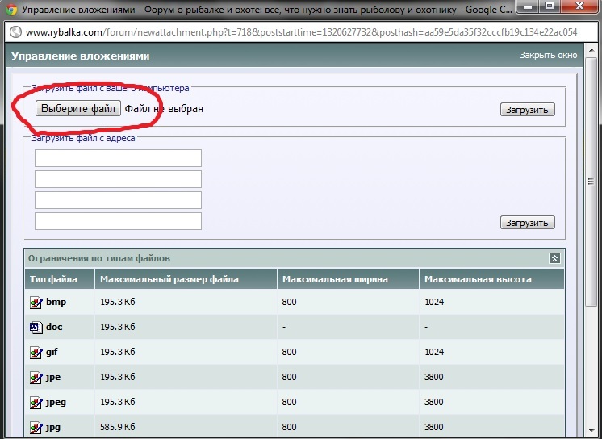Click the 'Управление вложениями' header title
Image resolution: width=602 pixels, height=439 pixels.
pyautogui.click(x=80, y=56)
